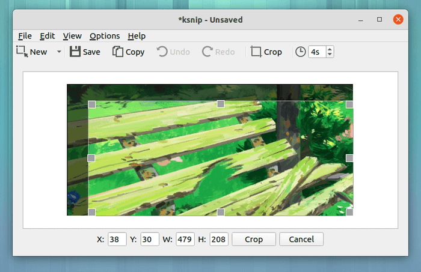Screen dimensions: 421x272
Task: Decrease capture delay with the down arrow
Action: [x=330, y=55]
